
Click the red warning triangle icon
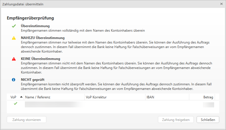coord(14,59)
